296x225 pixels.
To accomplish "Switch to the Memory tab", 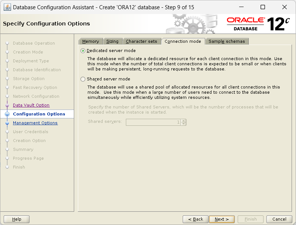I will [x=91, y=41].
